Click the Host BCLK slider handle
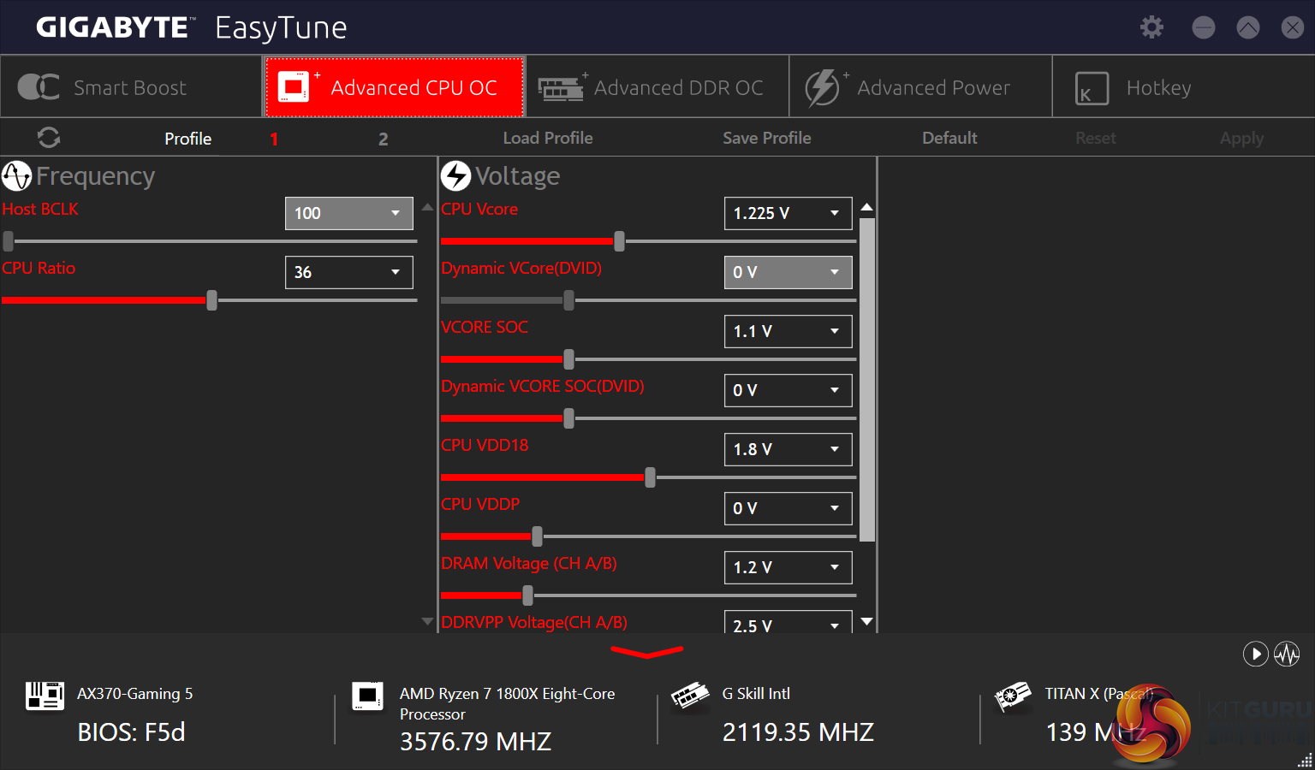Image resolution: width=1315 pixels, height=770 pixels. tap(8, 241)
